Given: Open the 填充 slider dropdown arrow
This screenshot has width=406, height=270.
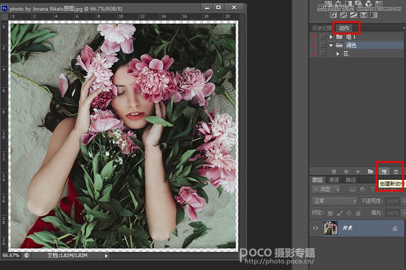Looking at the screenshot, I should point(403,213).
